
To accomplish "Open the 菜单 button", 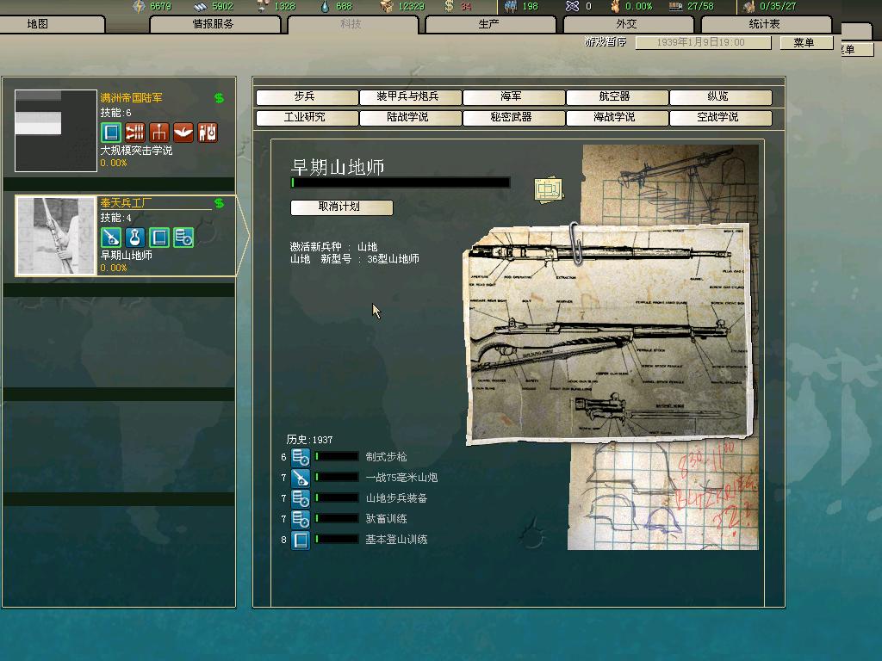I will pos(806,43).
